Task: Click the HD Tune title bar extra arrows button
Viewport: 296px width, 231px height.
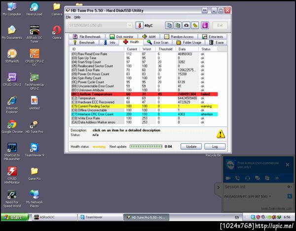Action: (205, 10)
